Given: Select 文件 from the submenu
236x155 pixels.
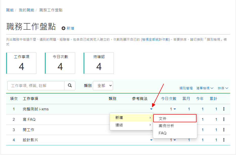Looking at the screenshot, I should click(175, 118).
